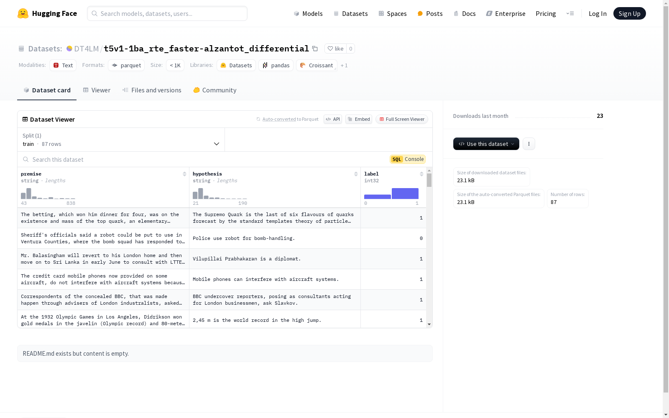Expand the train split dropdown
This screenshot has width=669, height=418.
[121, 140]
